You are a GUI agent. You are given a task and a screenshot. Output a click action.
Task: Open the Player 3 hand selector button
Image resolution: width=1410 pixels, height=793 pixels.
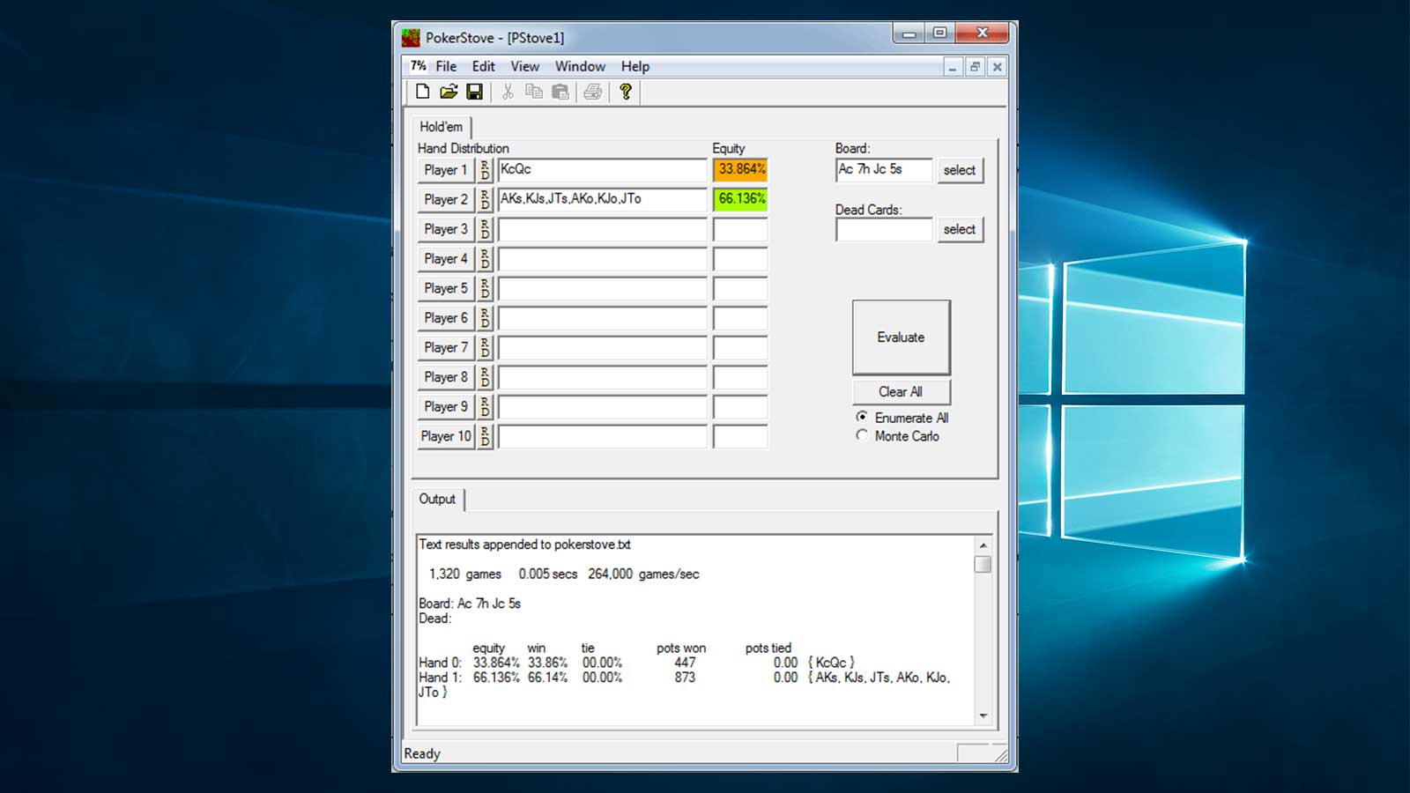coord(446,229)
